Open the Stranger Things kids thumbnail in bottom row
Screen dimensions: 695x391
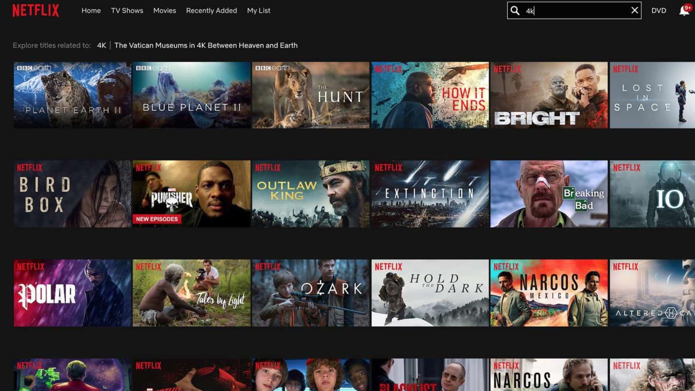311,375
